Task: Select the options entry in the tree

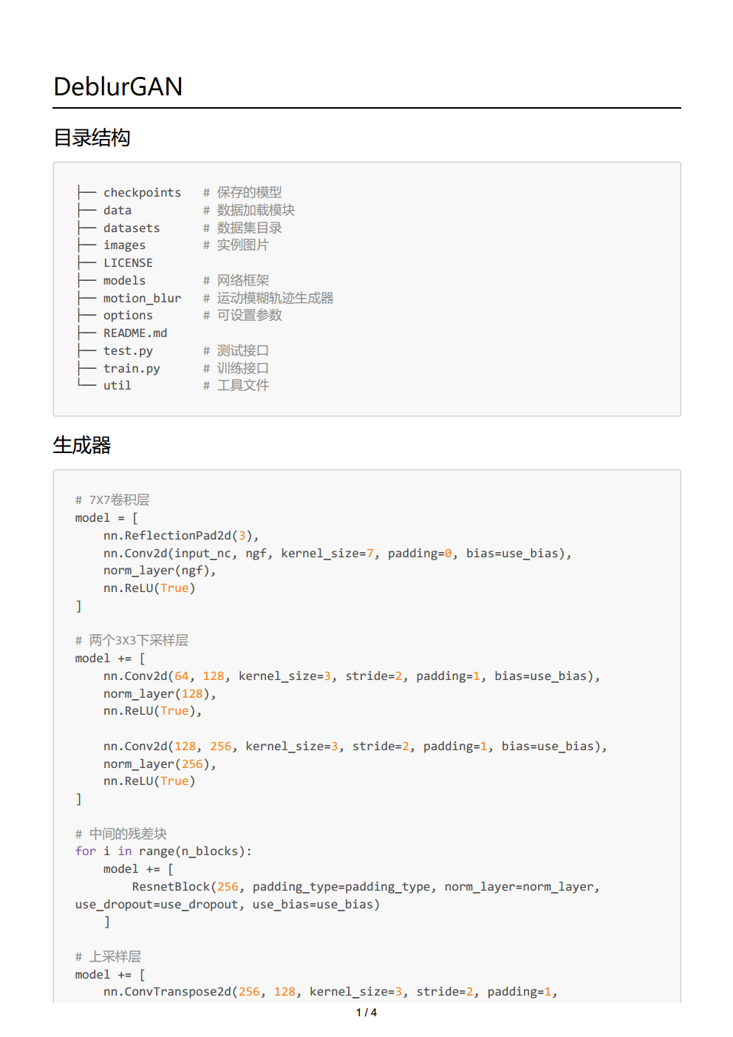Action: click(x=127, y=316)
